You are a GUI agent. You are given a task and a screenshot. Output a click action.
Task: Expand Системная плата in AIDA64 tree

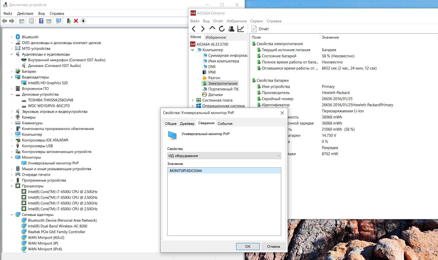pyautogui.click(x=193, y=100)
